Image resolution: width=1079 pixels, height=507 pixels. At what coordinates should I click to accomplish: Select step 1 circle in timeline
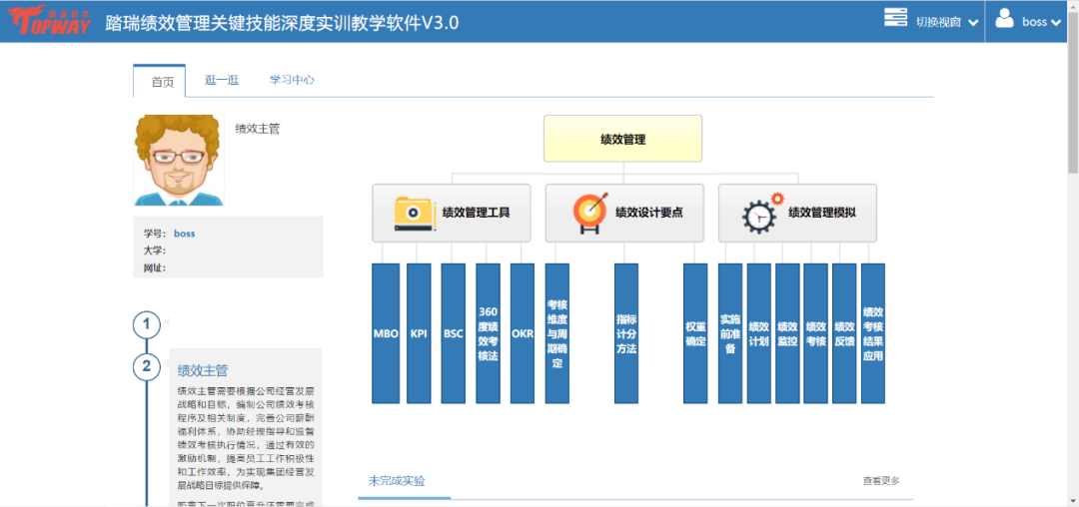click(147, 324)
